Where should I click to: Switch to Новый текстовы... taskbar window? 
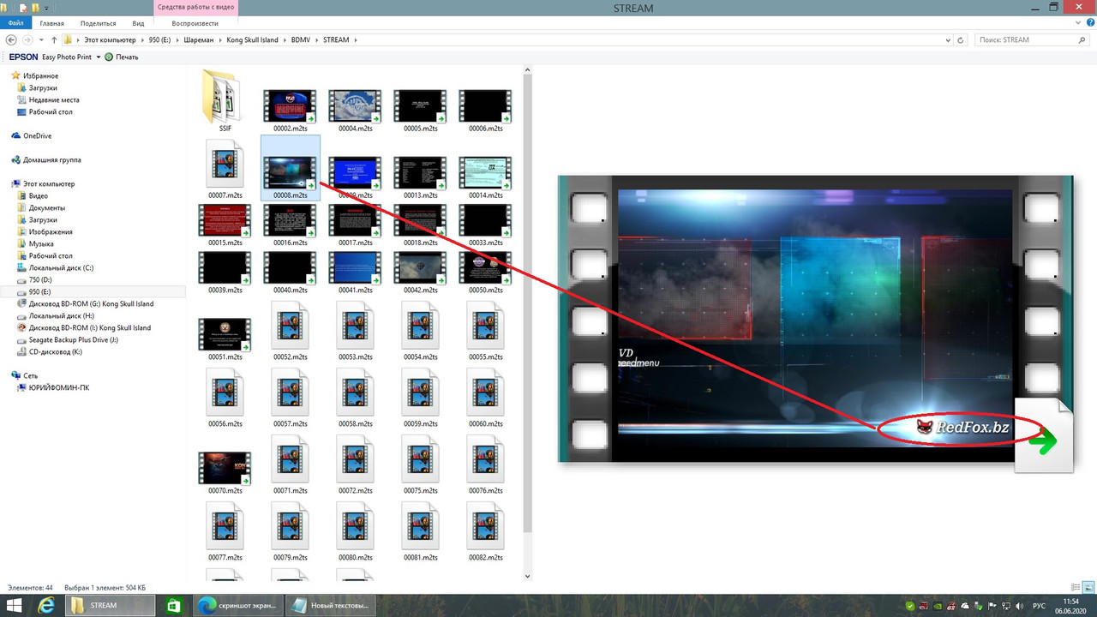pyautogui.click(x=330, y=606)
